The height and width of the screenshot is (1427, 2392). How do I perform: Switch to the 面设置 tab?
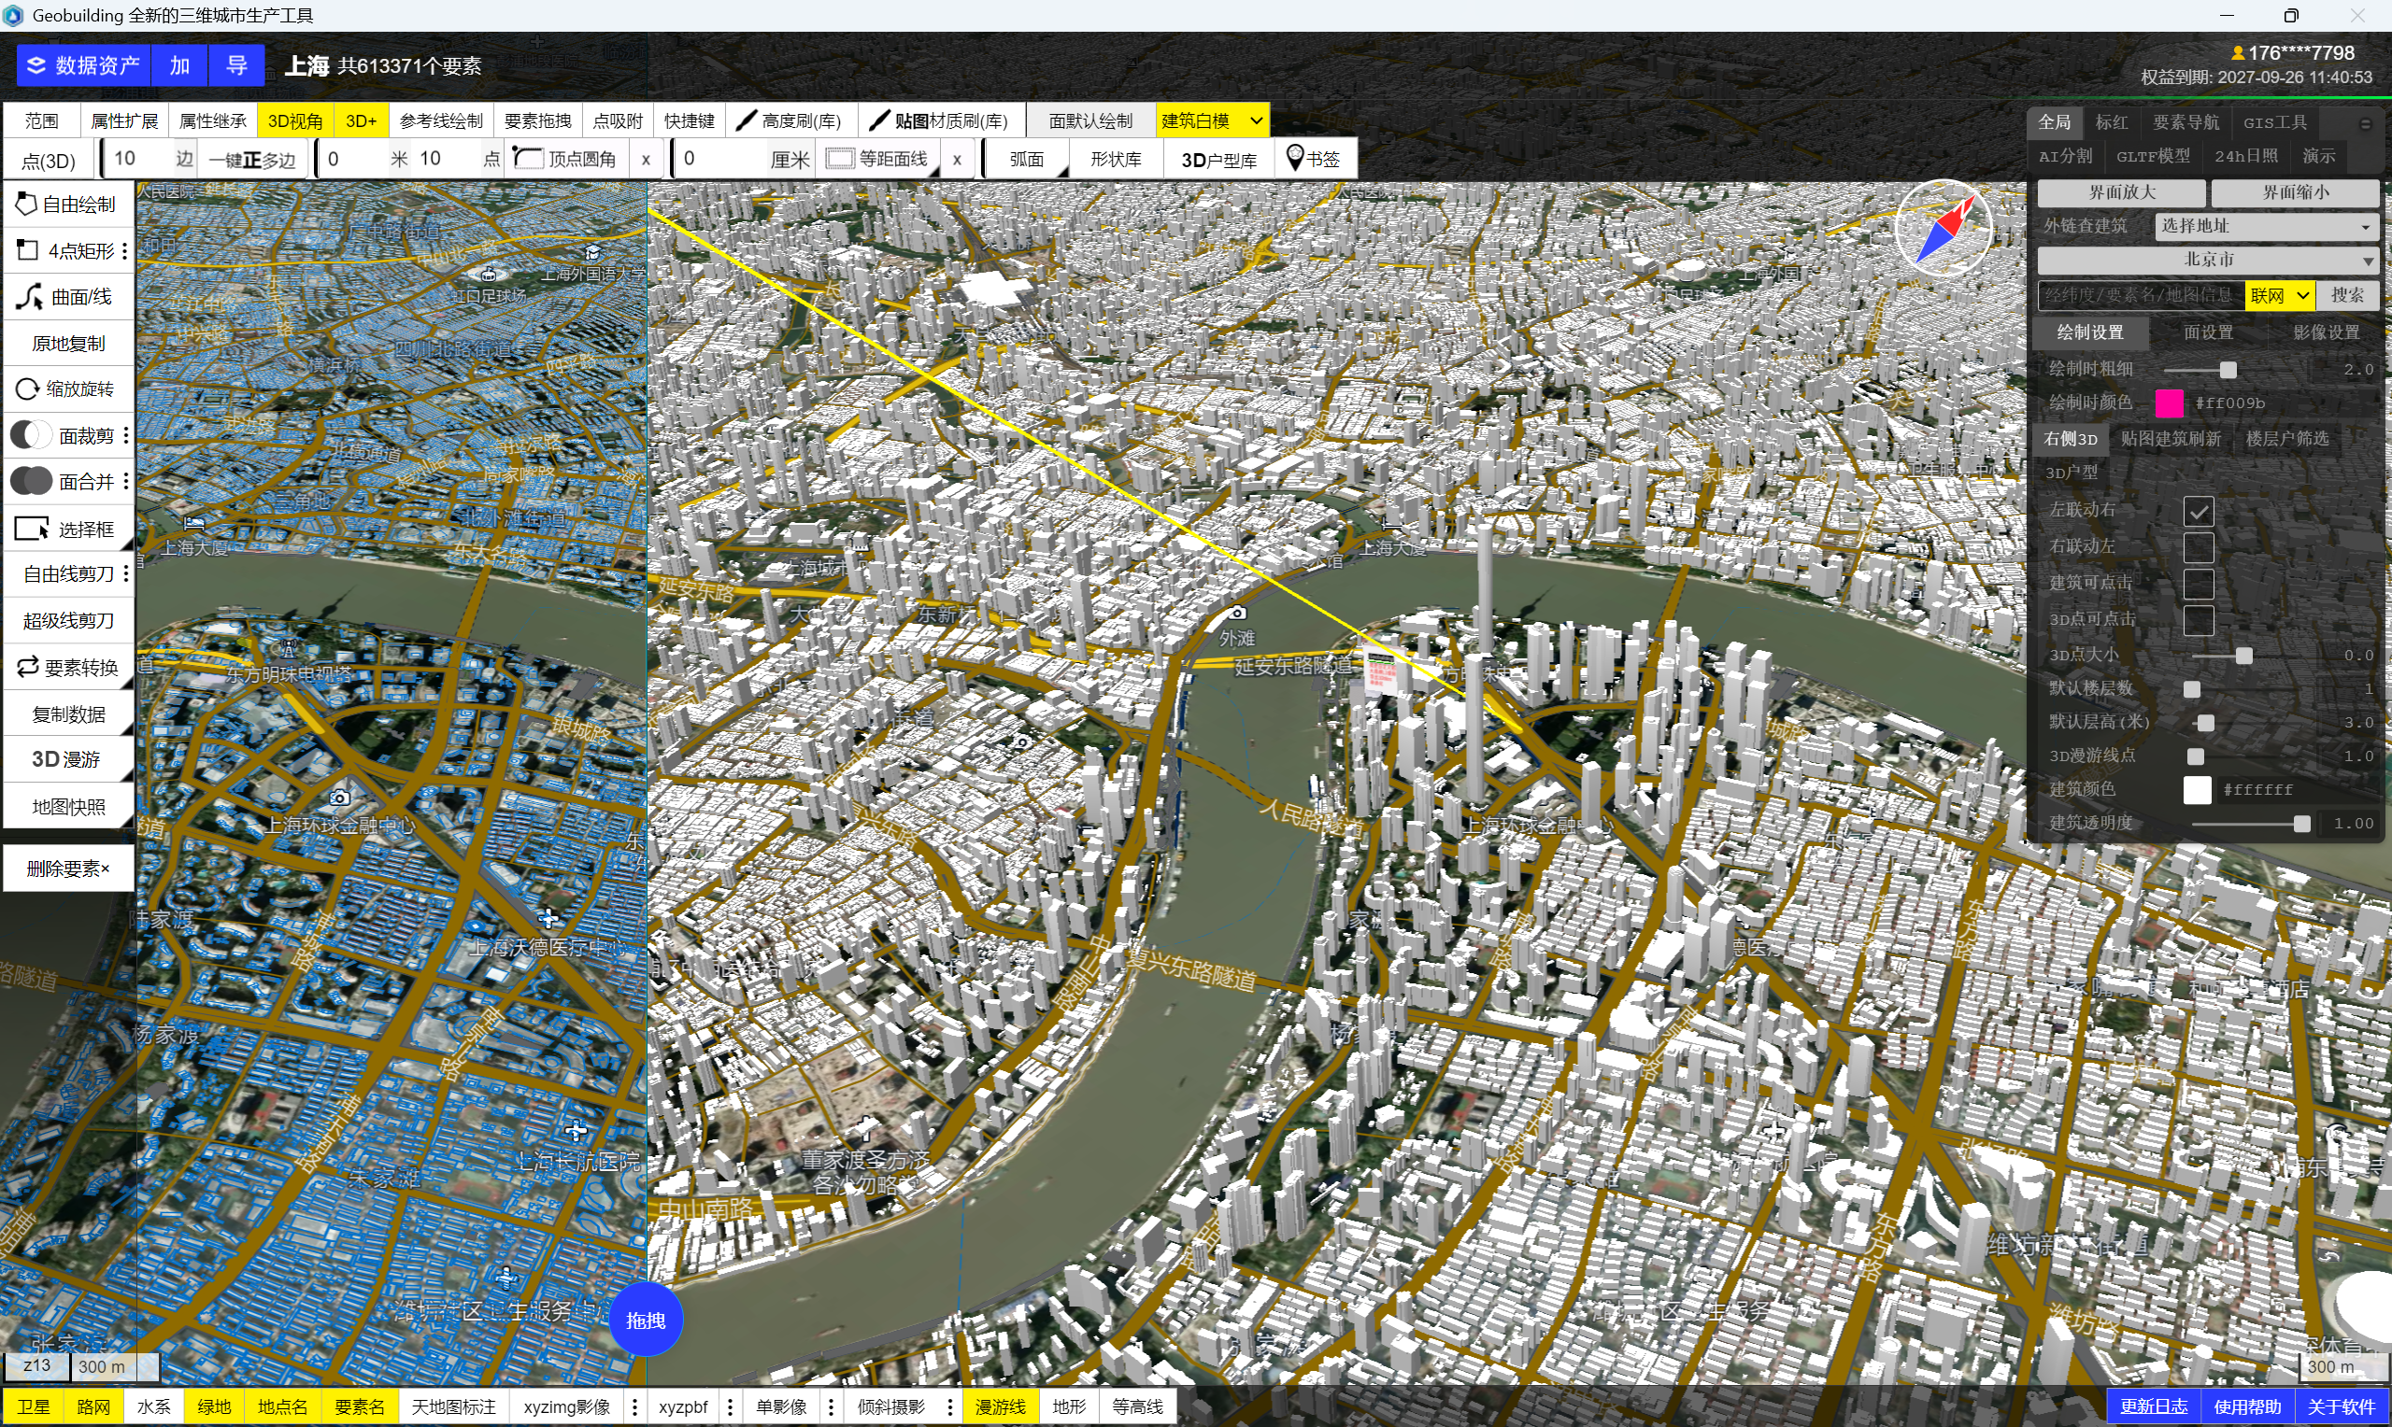point(2207,332)
